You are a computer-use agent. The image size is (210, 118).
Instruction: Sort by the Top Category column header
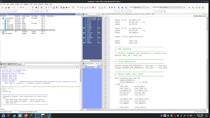(x=35, y=16)
